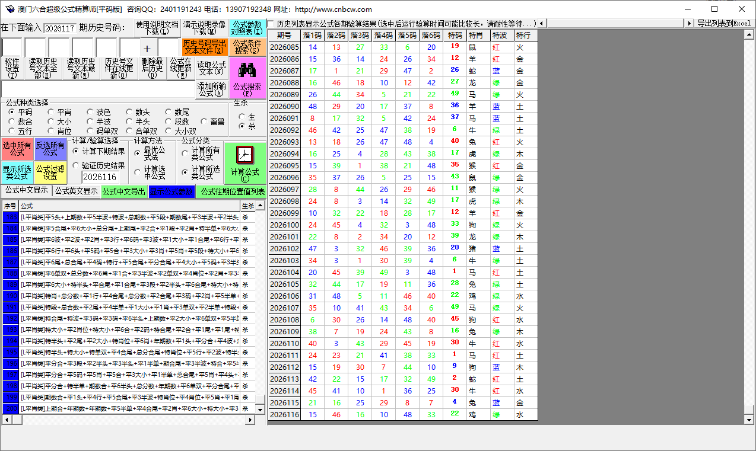Choose 验证历史结果 radio option

click(x=76, y=166)
